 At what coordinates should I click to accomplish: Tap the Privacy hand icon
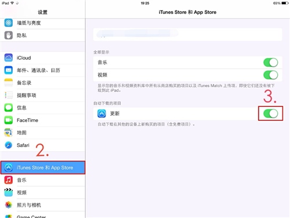(x=9, y=35)
